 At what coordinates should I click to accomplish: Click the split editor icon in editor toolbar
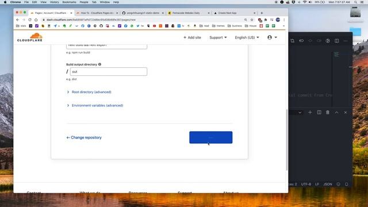[337, 41]
